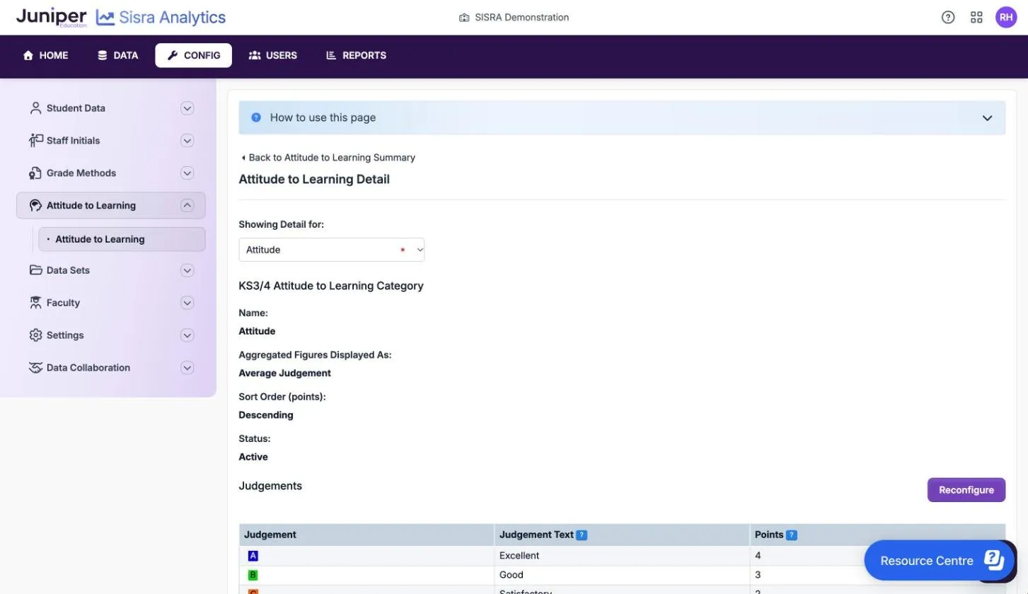Click the Data Collaboration handshake icon
1028x594 pixels.
pyautogui.click(x=35, y=368)
